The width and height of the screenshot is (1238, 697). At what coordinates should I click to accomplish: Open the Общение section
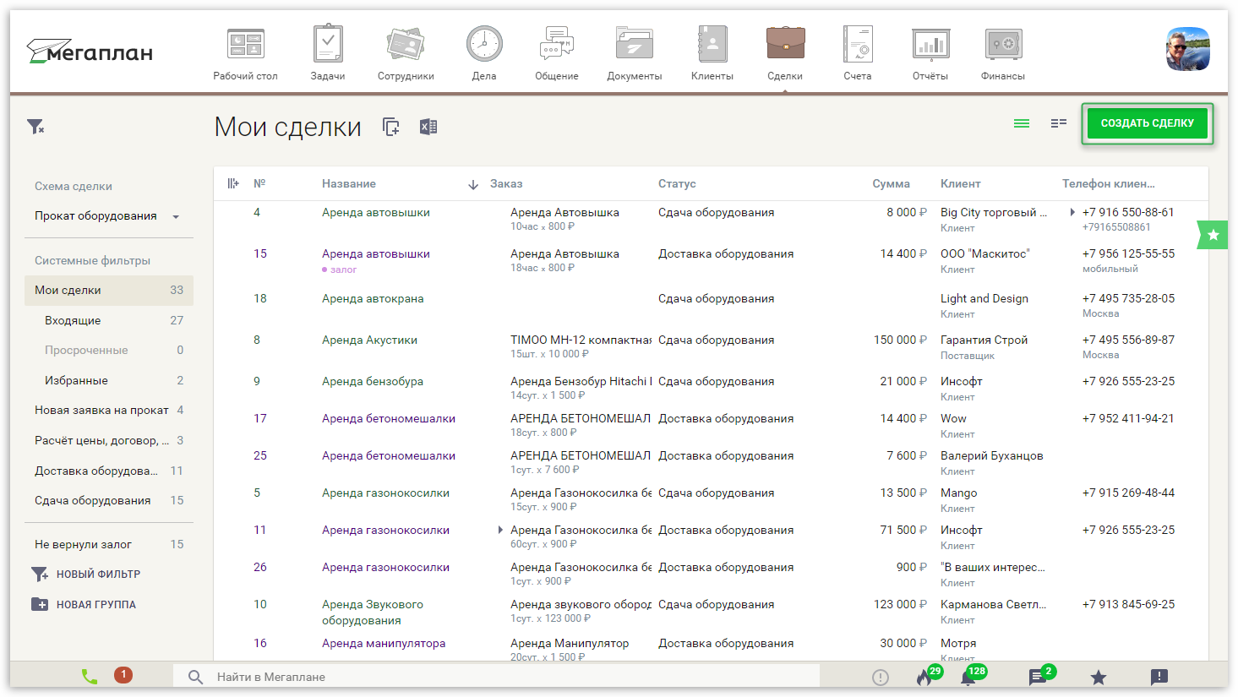click(557, 54)
